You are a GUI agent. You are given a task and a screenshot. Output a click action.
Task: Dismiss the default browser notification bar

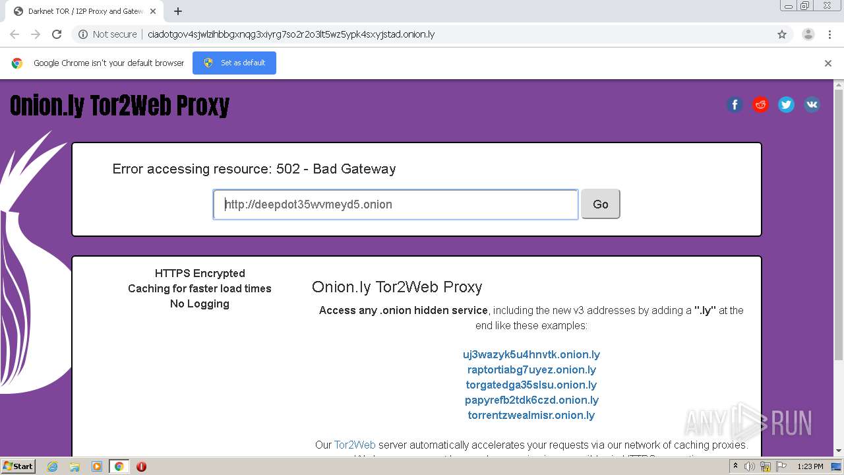(x=828, y=63)
